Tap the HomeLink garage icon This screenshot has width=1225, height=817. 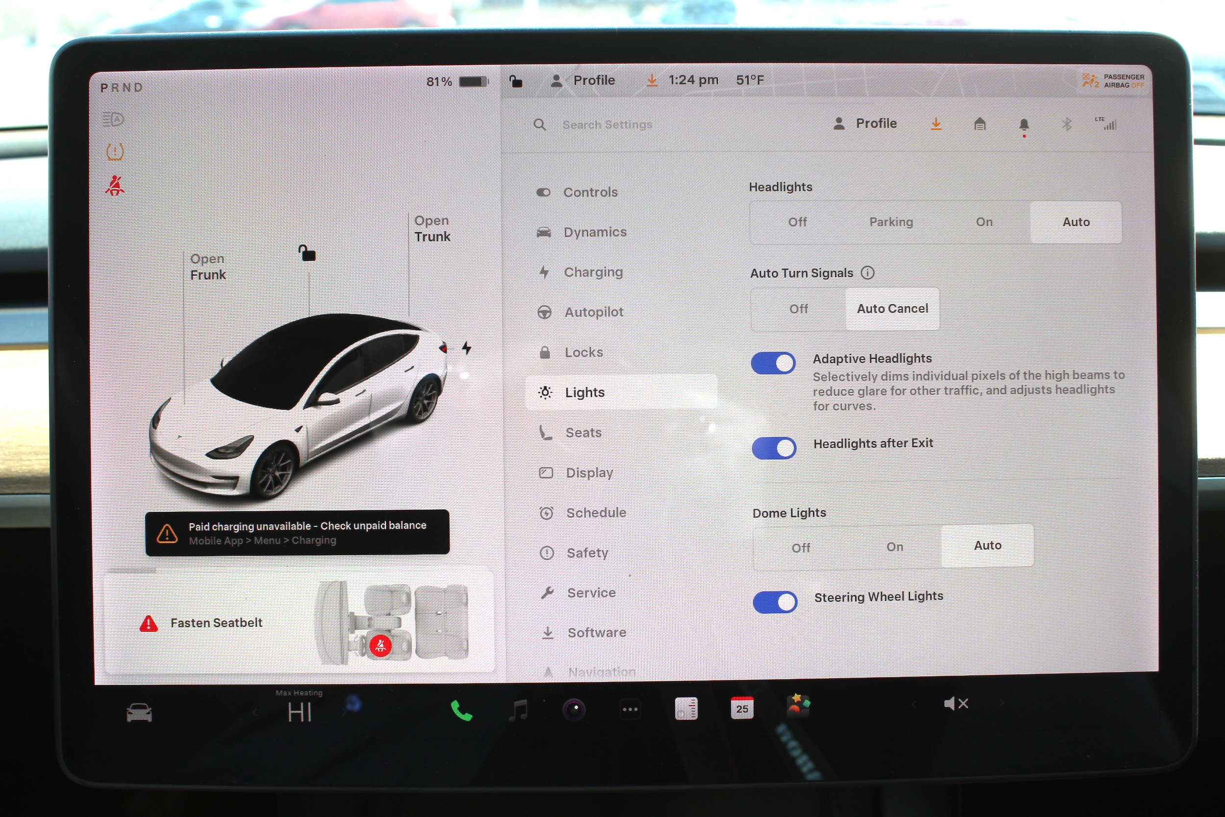[980, 124]
